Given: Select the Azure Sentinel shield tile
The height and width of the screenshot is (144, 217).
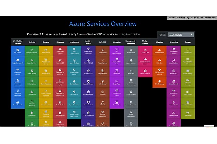Looking at the screenshot, I should click(88, 103).
